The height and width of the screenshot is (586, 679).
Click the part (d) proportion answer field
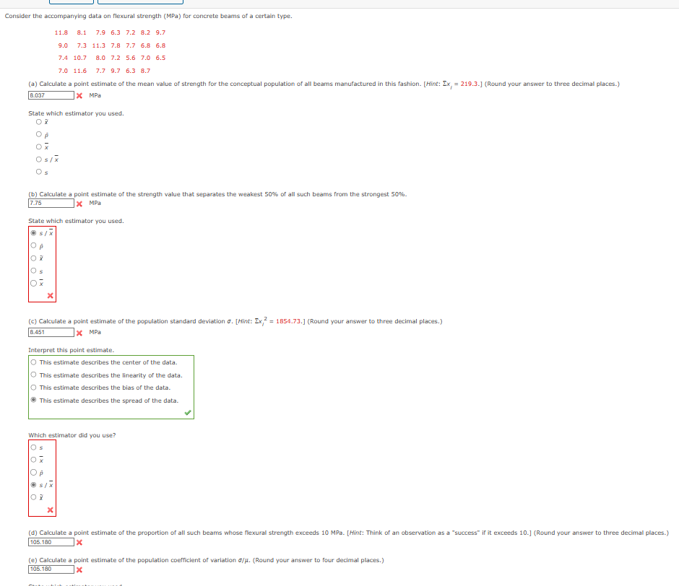51,542
